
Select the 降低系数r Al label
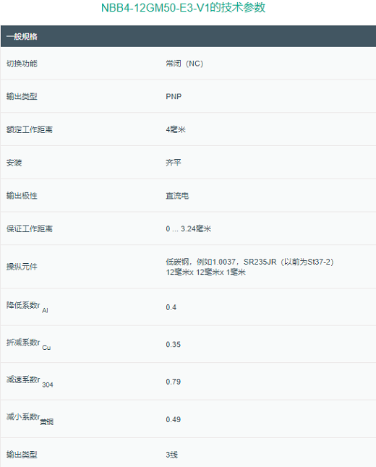27,307
